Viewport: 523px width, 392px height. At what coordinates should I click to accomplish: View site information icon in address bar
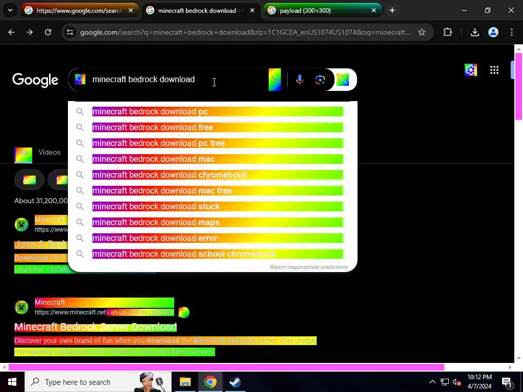(x=70, y=32)
